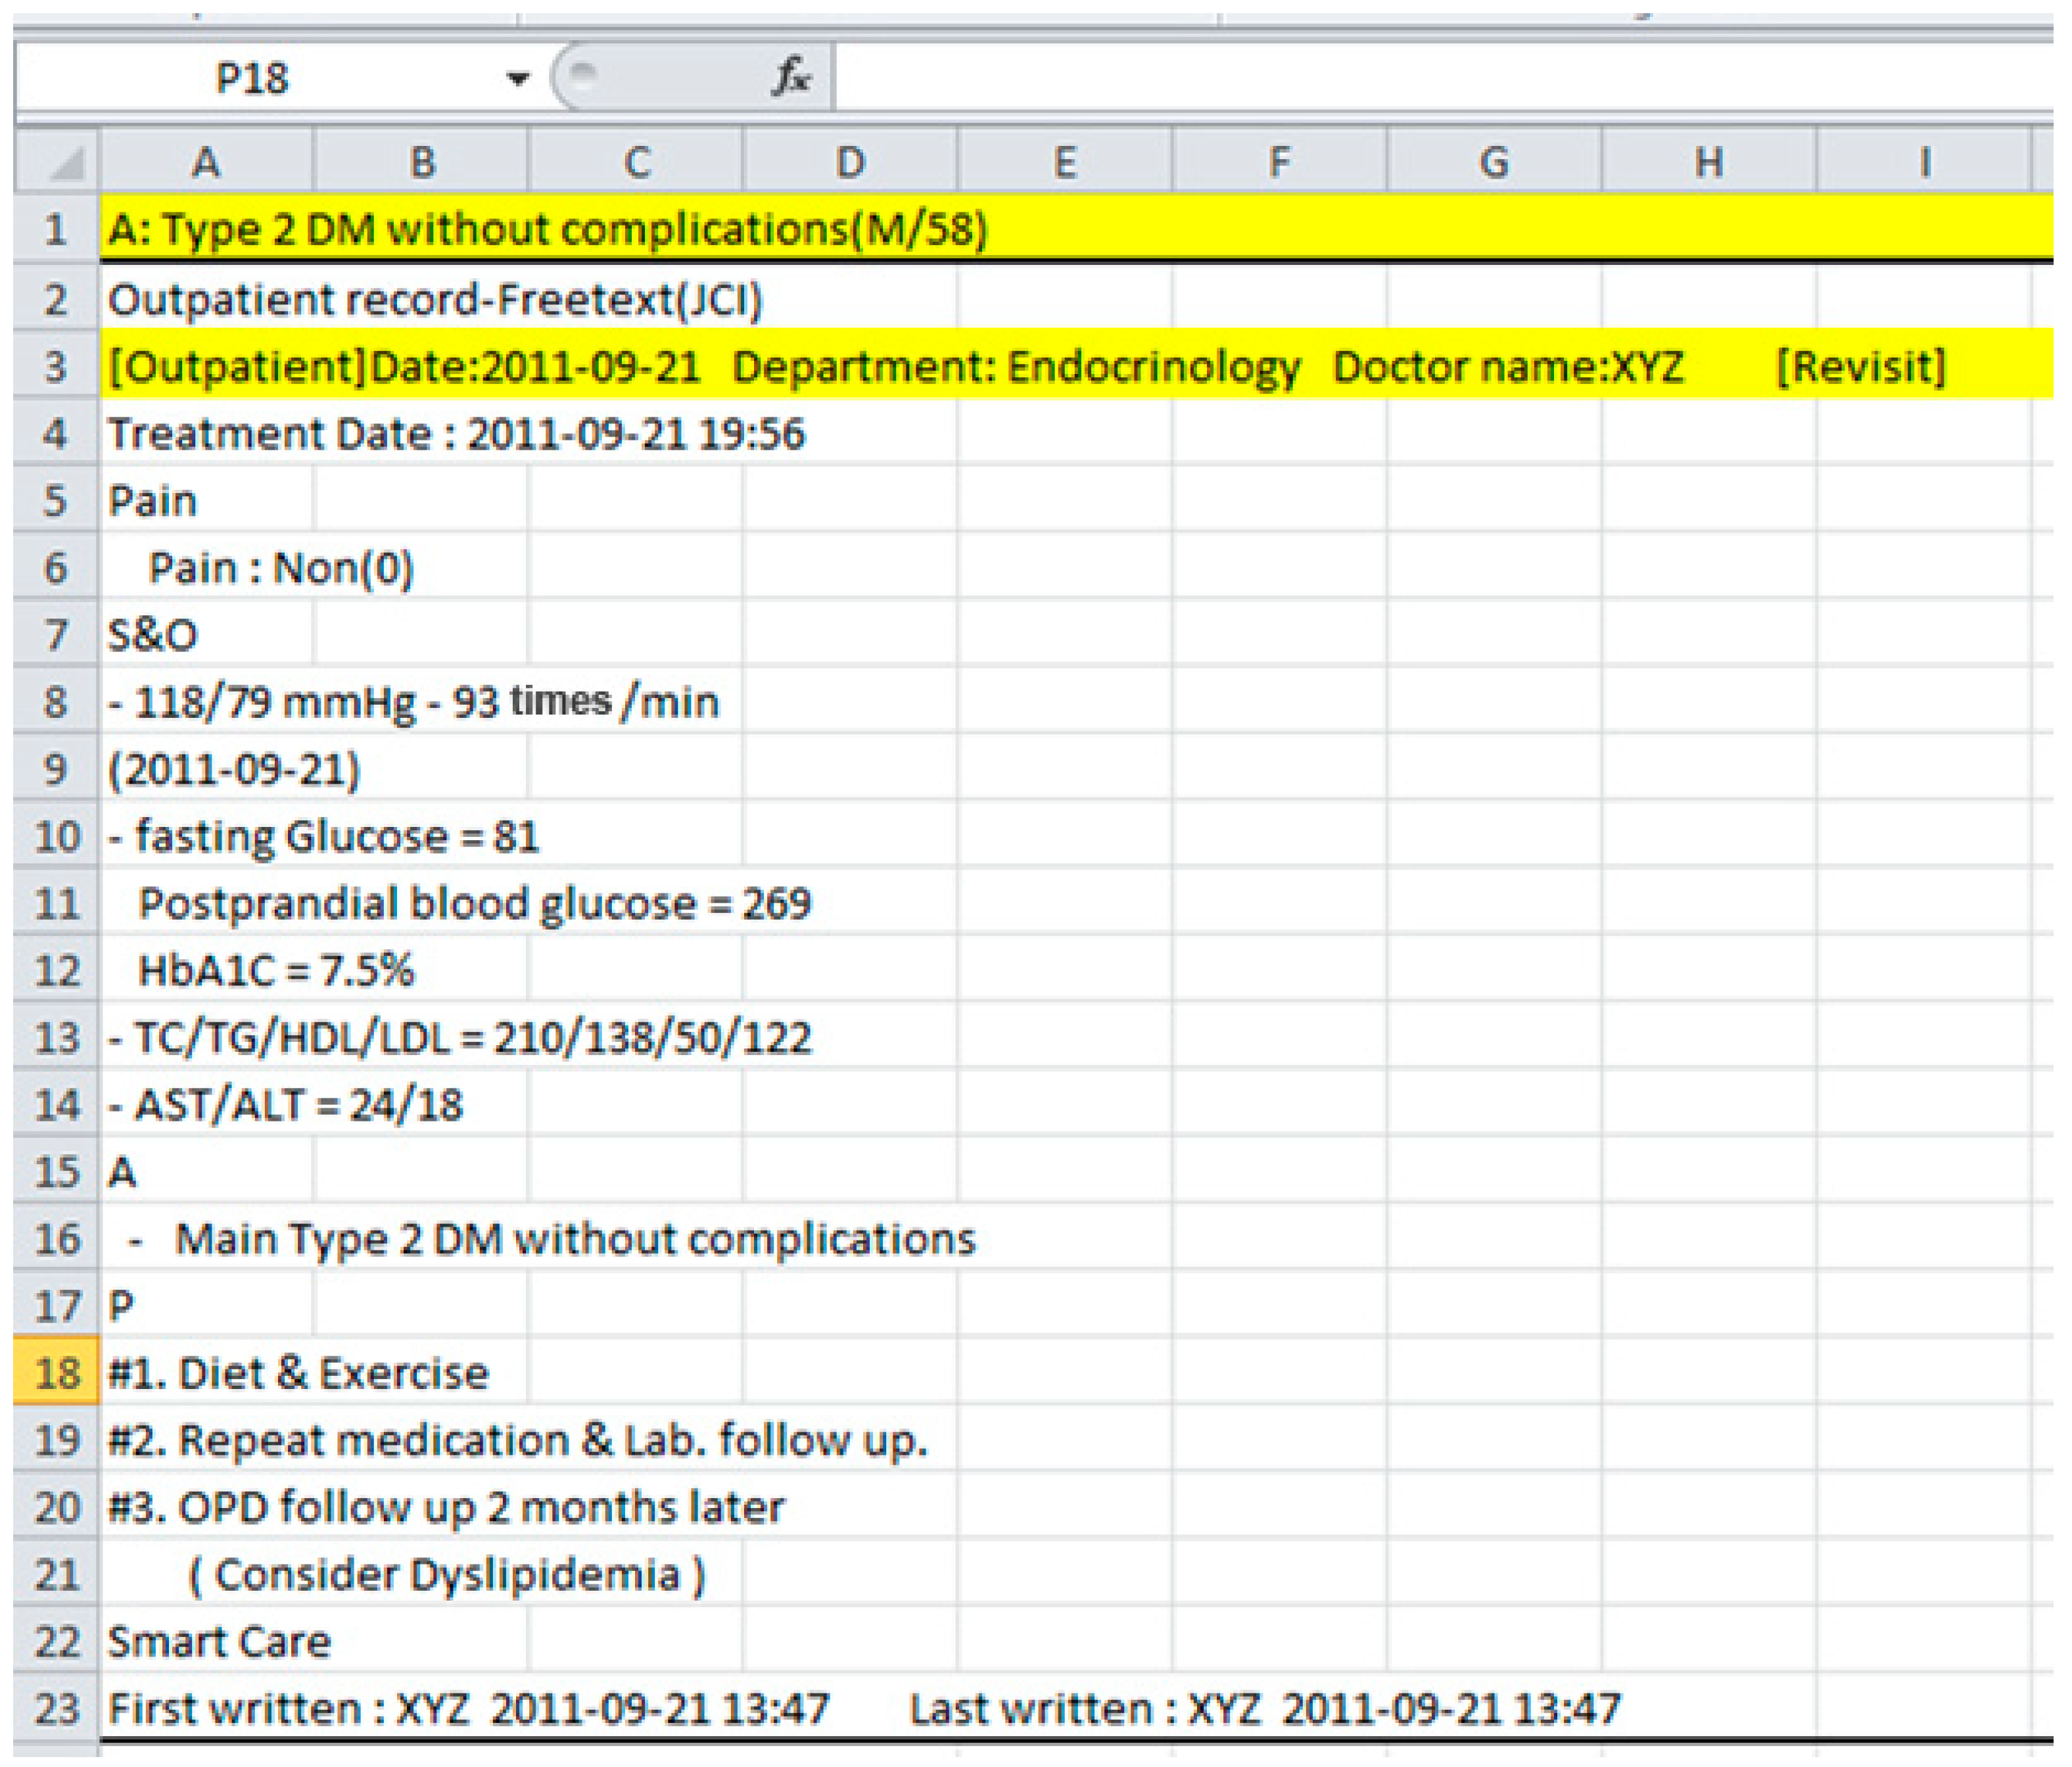This screenshot has height=1767, width=2072.
Task: Select cell containing '#1. Diet & Exercise'
Action: pos(206,1373)
